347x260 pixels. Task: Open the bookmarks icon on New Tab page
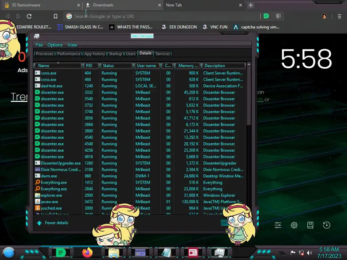pyautogui.click(x=310, y=225)
